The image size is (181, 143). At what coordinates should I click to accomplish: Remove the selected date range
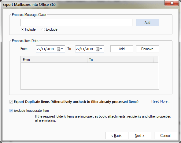[x=147, y=49]
